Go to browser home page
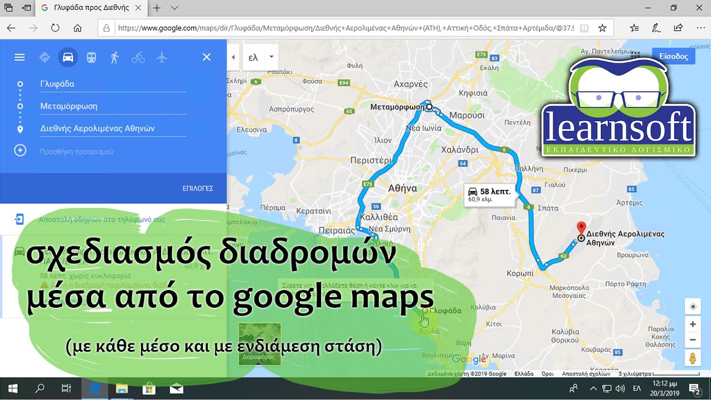711x400 pixels. (77, 28)
